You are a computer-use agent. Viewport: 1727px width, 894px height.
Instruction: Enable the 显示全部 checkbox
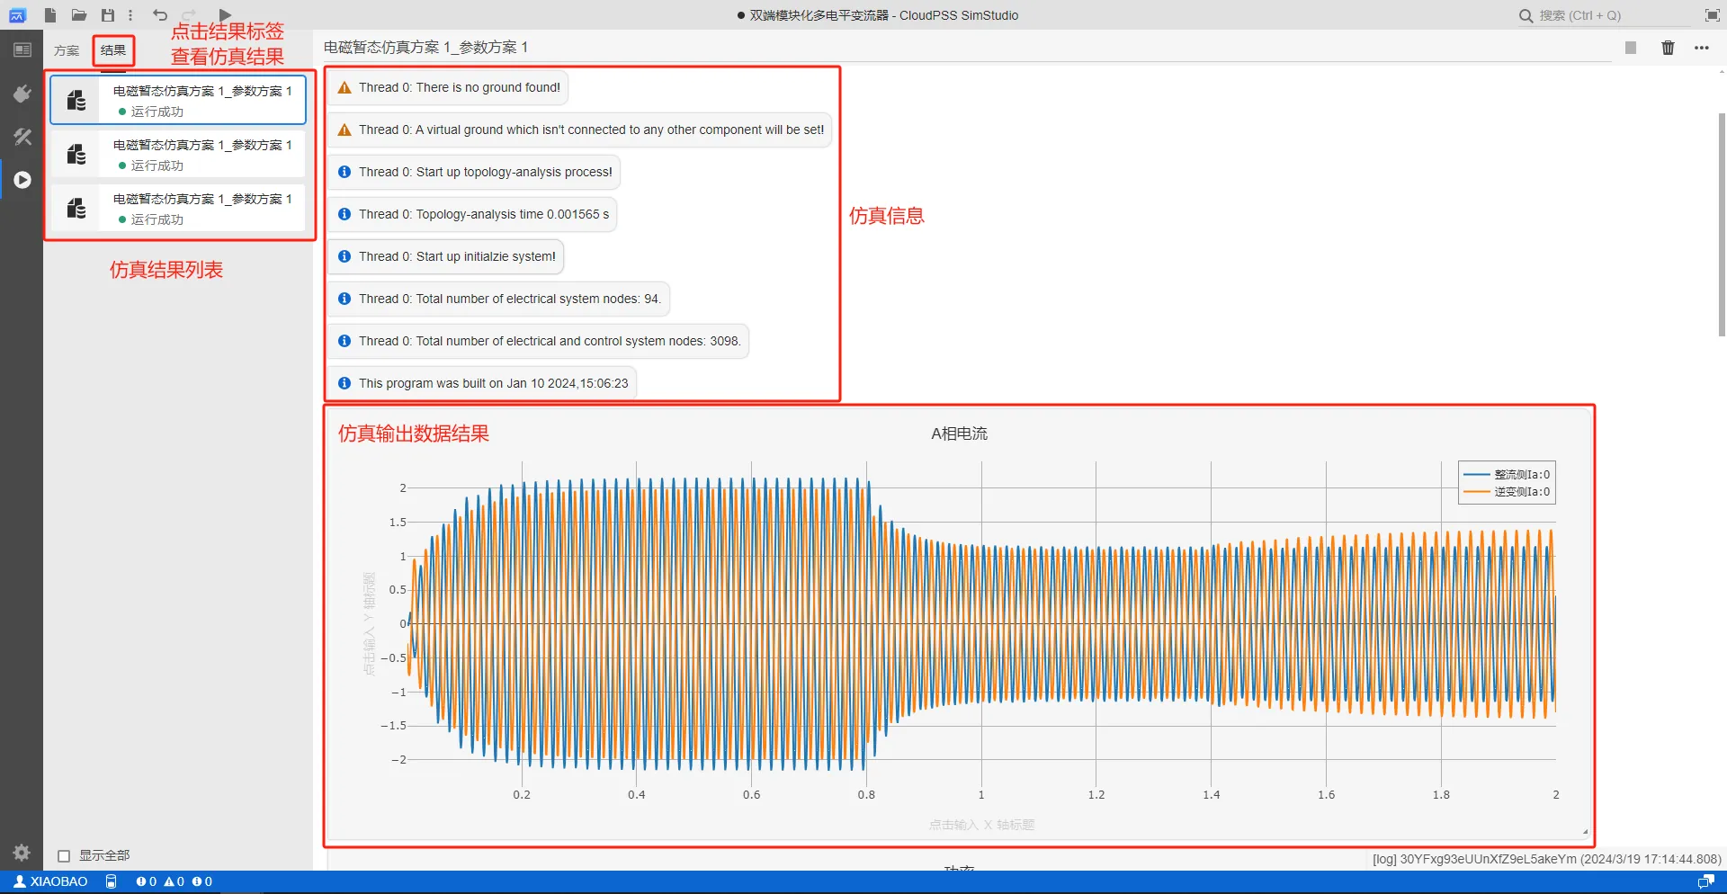[x=64, y=855]
